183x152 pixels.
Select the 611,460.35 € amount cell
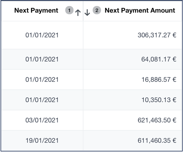(x=157, y=140)
